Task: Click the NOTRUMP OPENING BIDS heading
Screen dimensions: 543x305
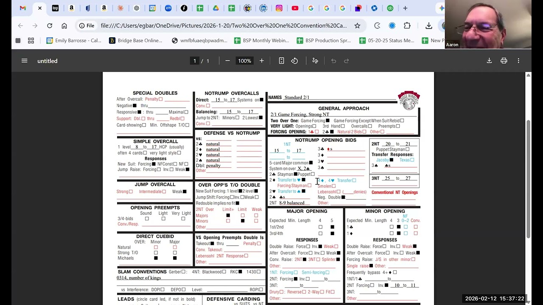Action: tap(326, 140)
